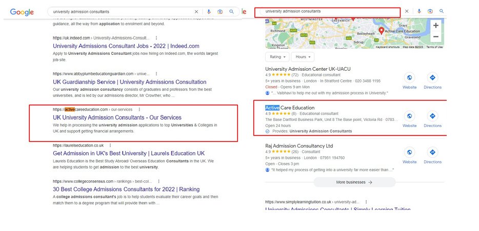Click the left magnifier search icon

click(231, 12)
